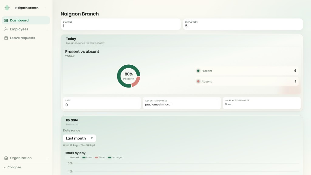This screenshot has width=311, height=175.
Task: Toggle the On target legend item
Action: [x=115, y=157]
